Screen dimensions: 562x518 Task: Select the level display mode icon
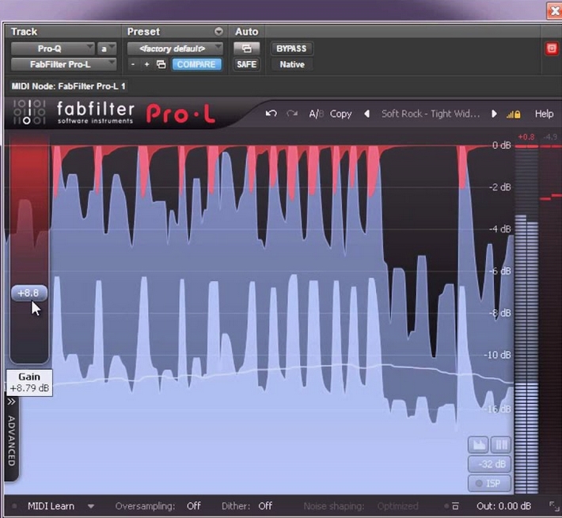point(478,445)
